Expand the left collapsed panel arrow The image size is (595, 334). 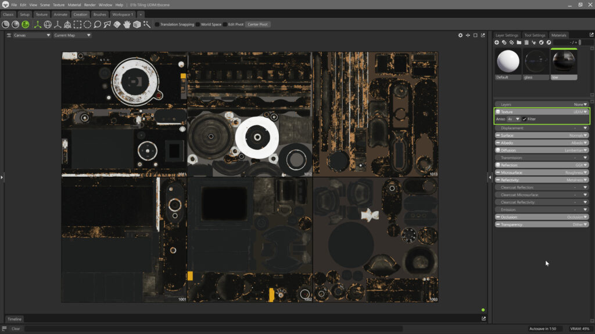[2, 177]
